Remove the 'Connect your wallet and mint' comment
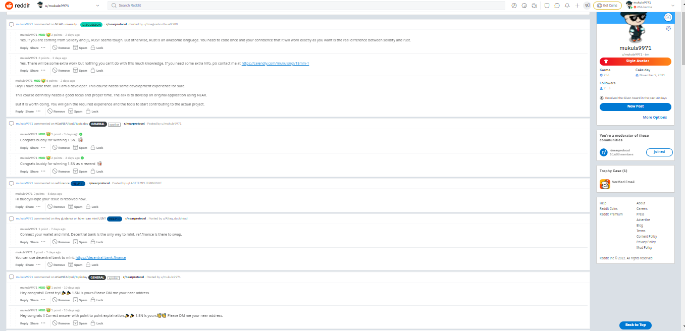This screenshot has width=685, height=331. (61, 242)
